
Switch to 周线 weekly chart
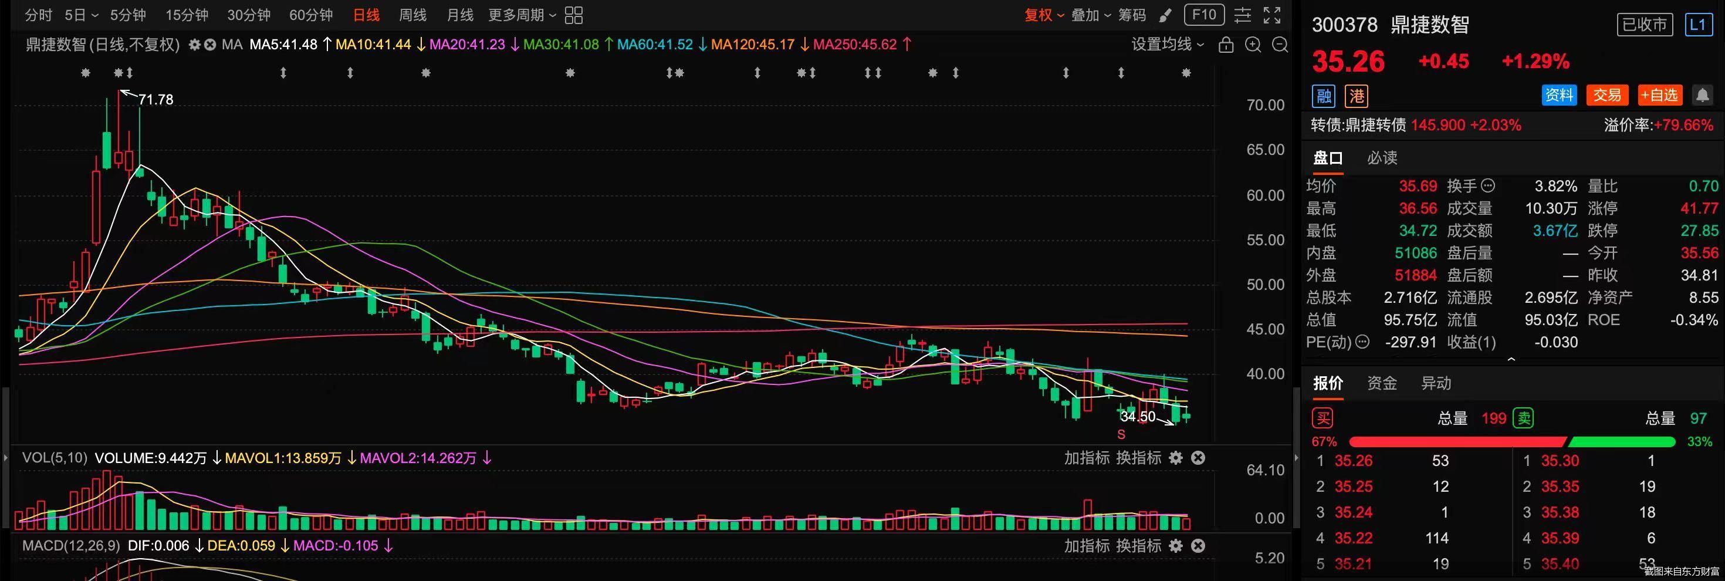pyautogui.click(x=412, y=15)
